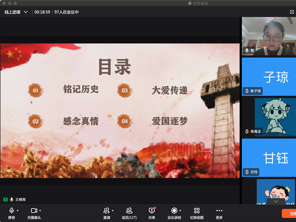Turn off camera with 关摄像头 icon
Viewport: 296px width, 222px height.
pos(34,211)
